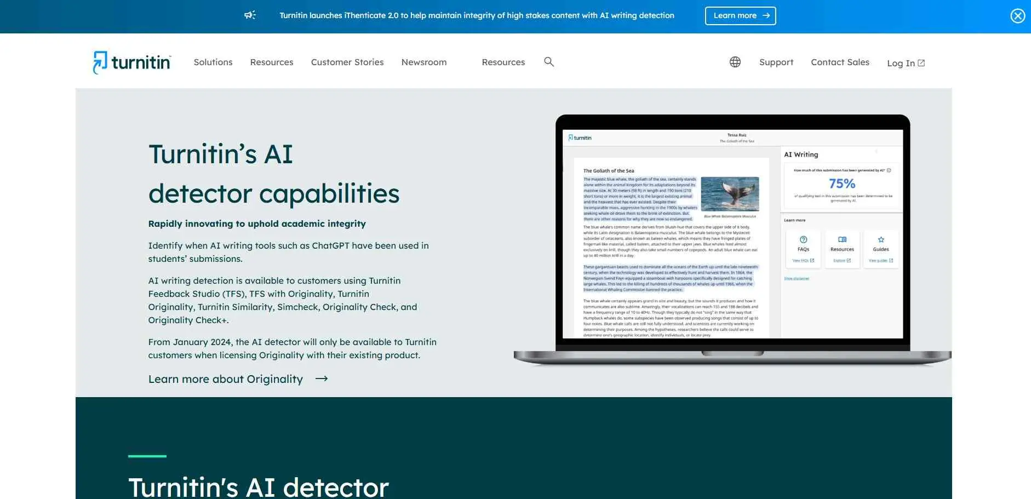Click the Learn more banner button
Screen dimensions: 1031x499
click(x=740, y=16)
